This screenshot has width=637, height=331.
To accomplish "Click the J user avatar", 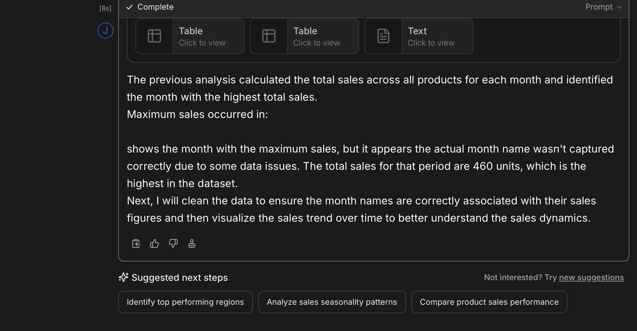I will tap(106, 31).
